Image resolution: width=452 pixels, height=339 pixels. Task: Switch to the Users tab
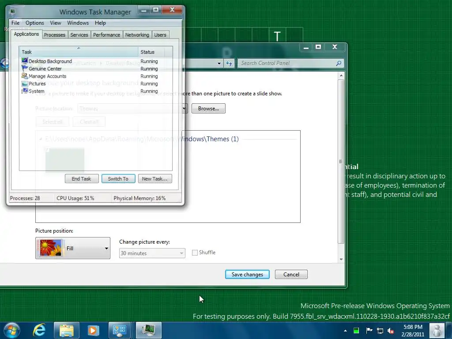click(160, 35)
